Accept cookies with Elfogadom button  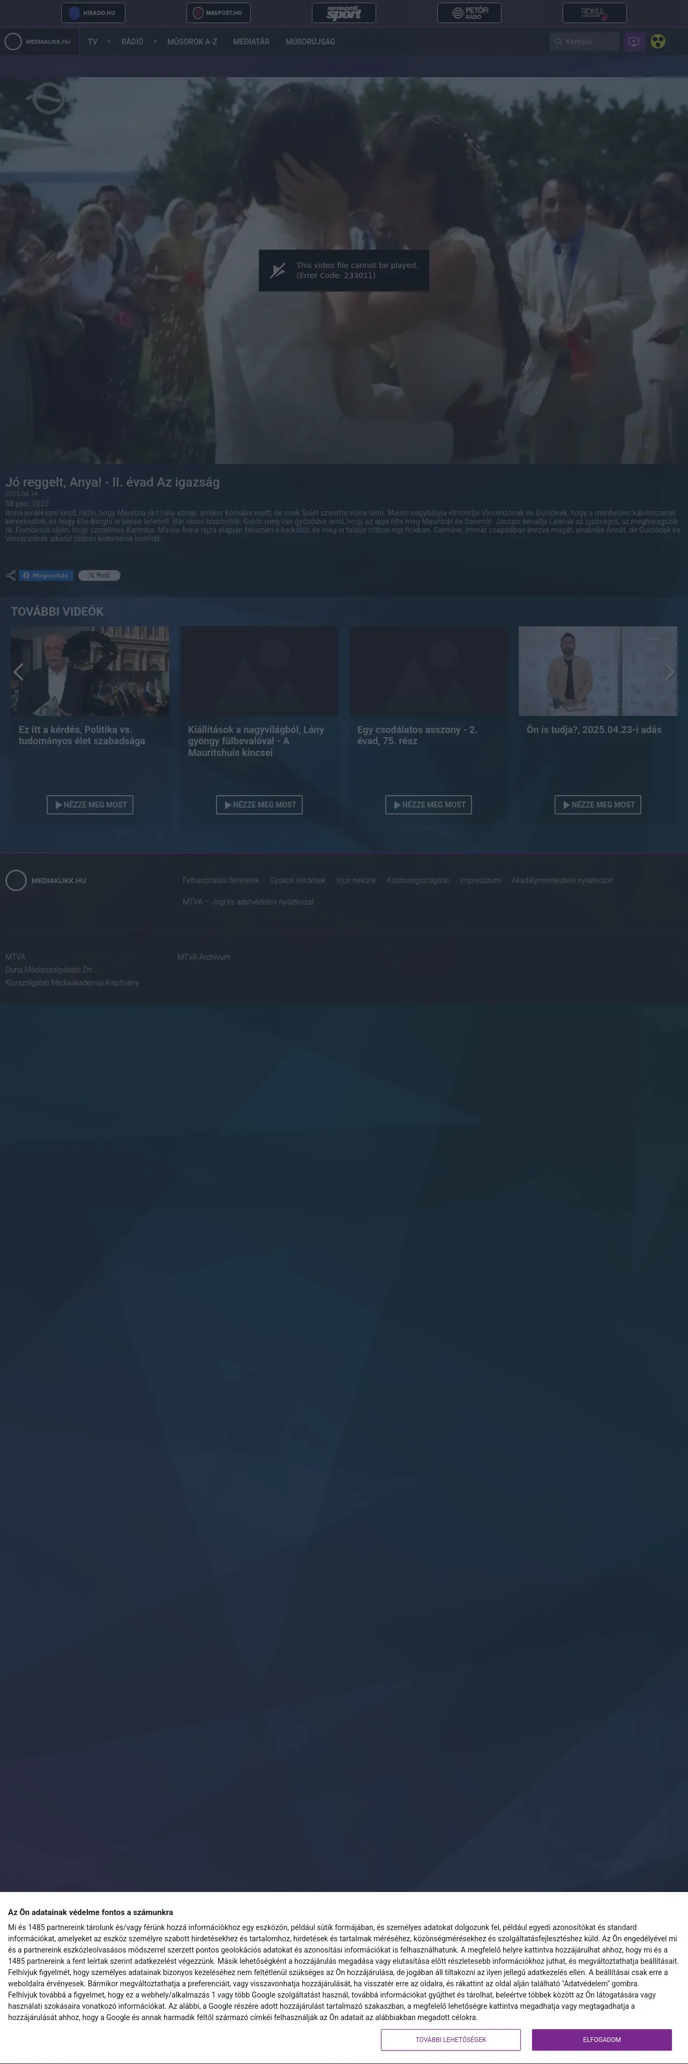602,2039
